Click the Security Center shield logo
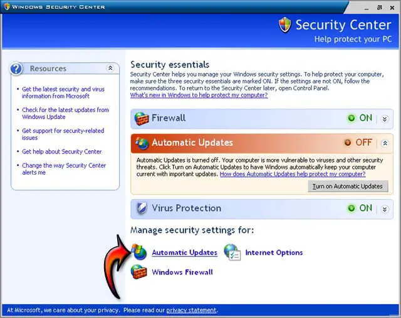The height and width of the screenshot is (318, 401). pyautogui.click(x=284, y=25)
